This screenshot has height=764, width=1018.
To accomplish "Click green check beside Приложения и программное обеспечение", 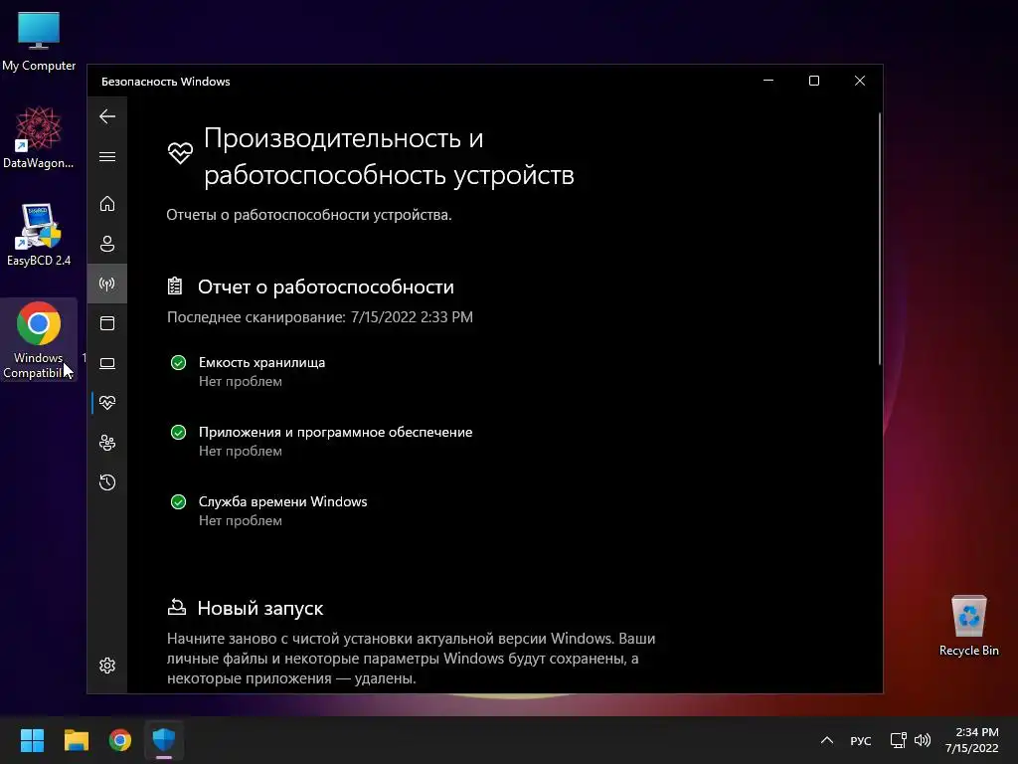I will click(x=179, y=432).
